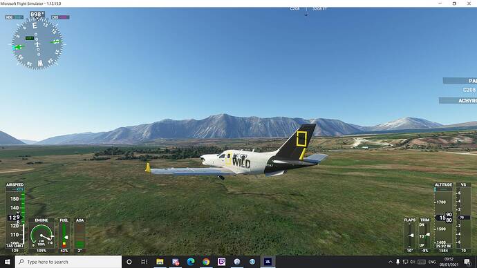Viewport: 477px width, 268px height.
Task: Minimize the Flight Simulator window
Action: tap(440, 3)
